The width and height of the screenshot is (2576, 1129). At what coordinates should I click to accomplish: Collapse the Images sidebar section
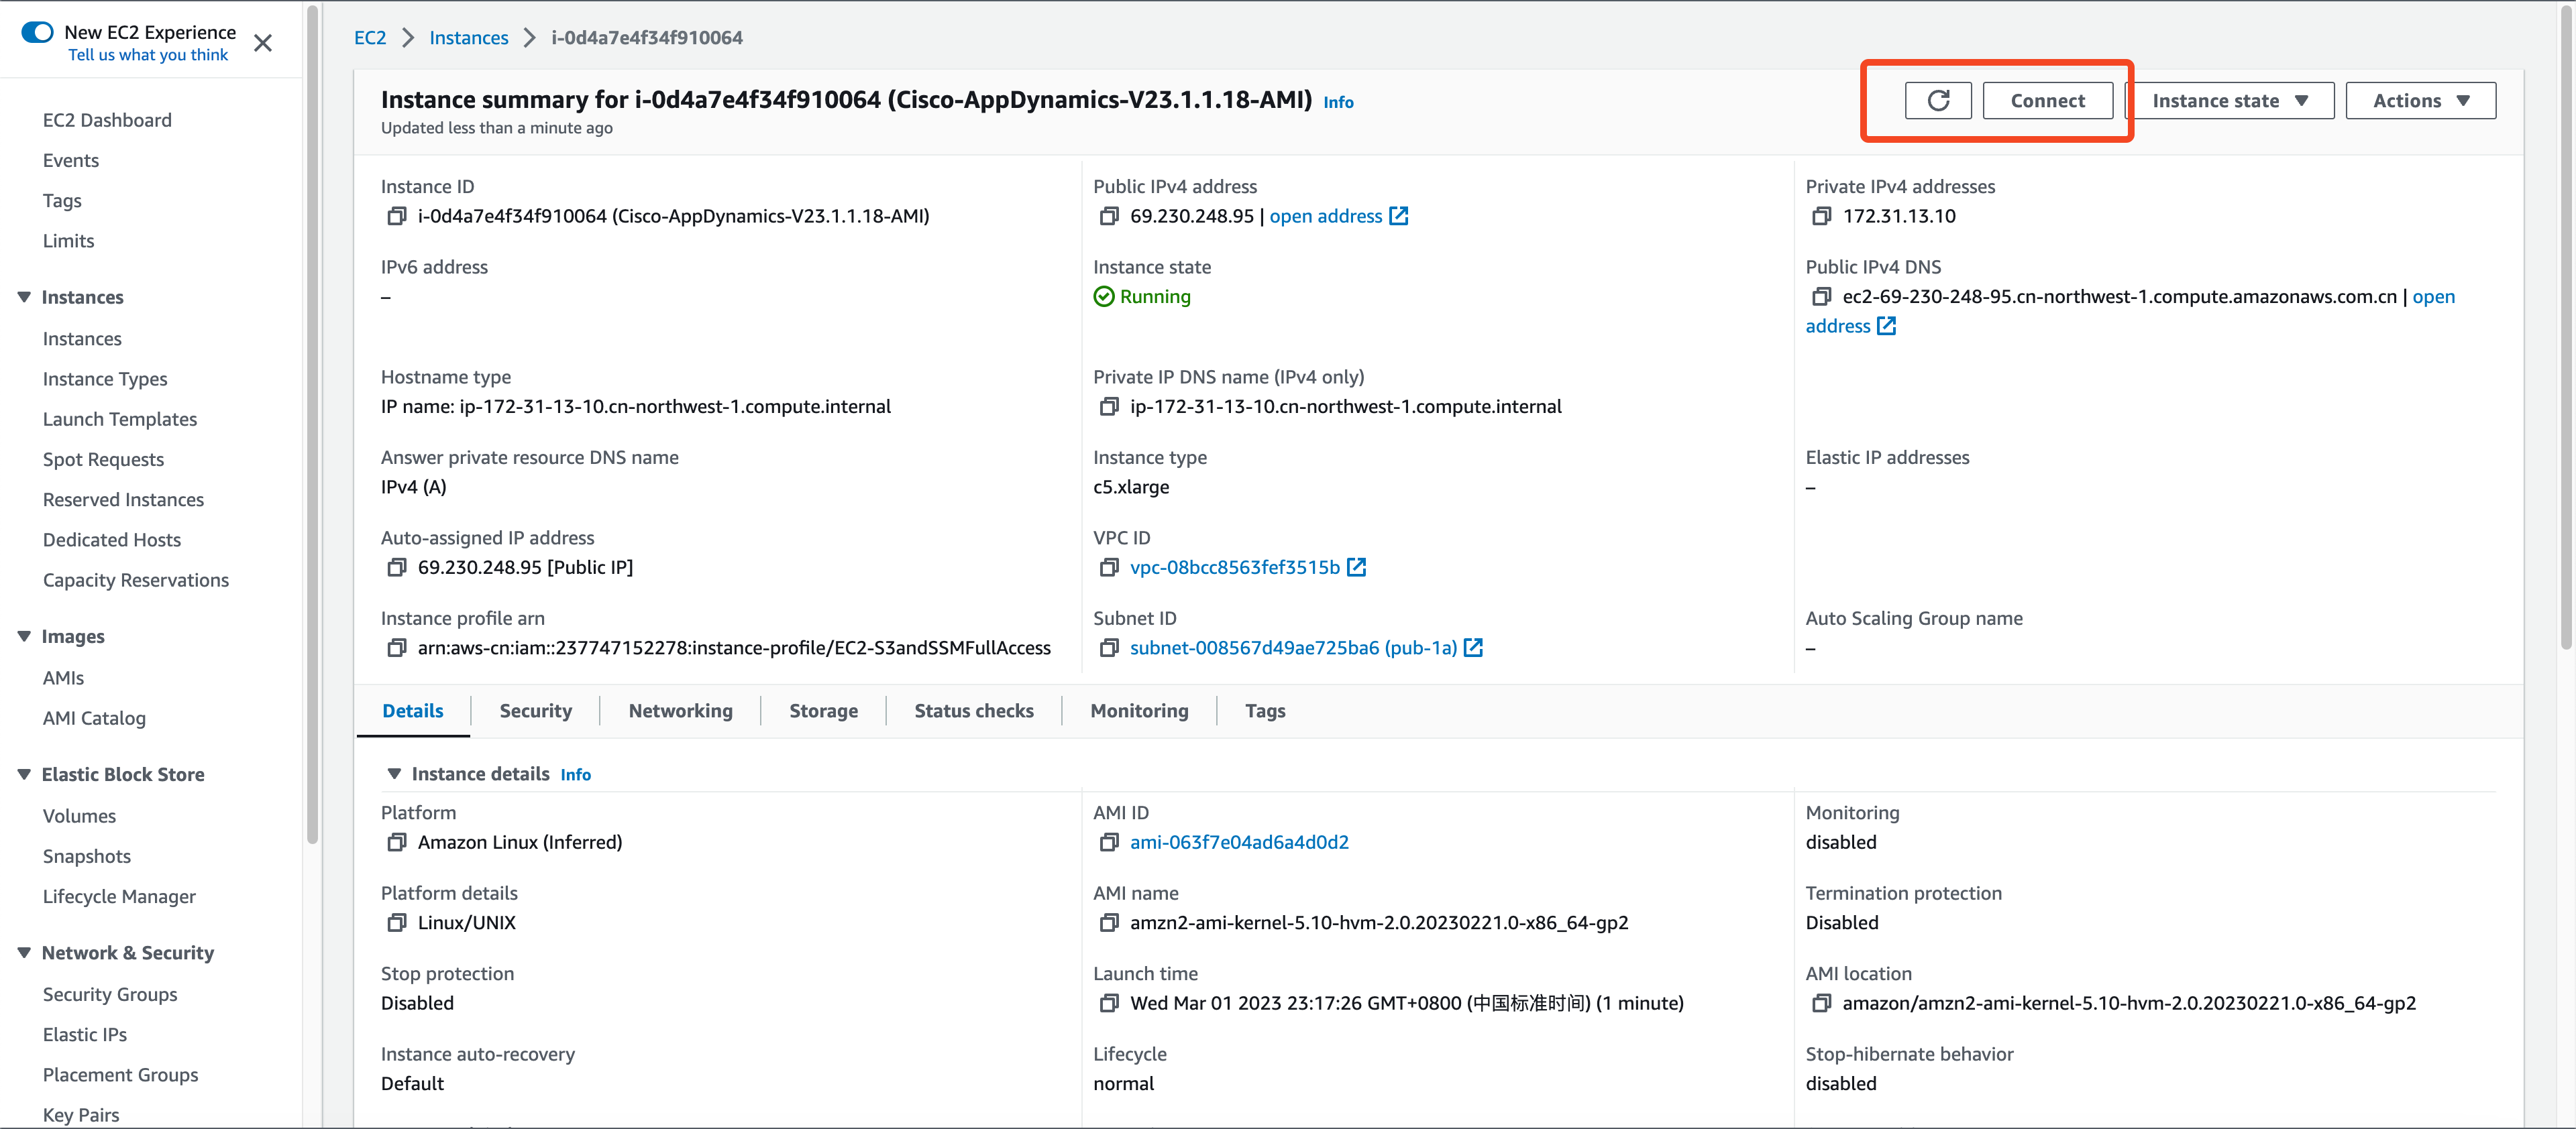[24, 636]
